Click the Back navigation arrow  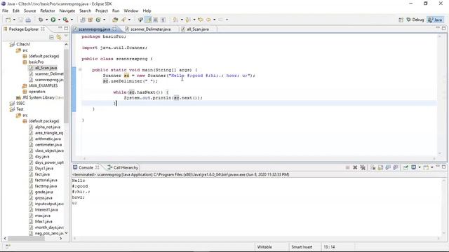point(208,20)
